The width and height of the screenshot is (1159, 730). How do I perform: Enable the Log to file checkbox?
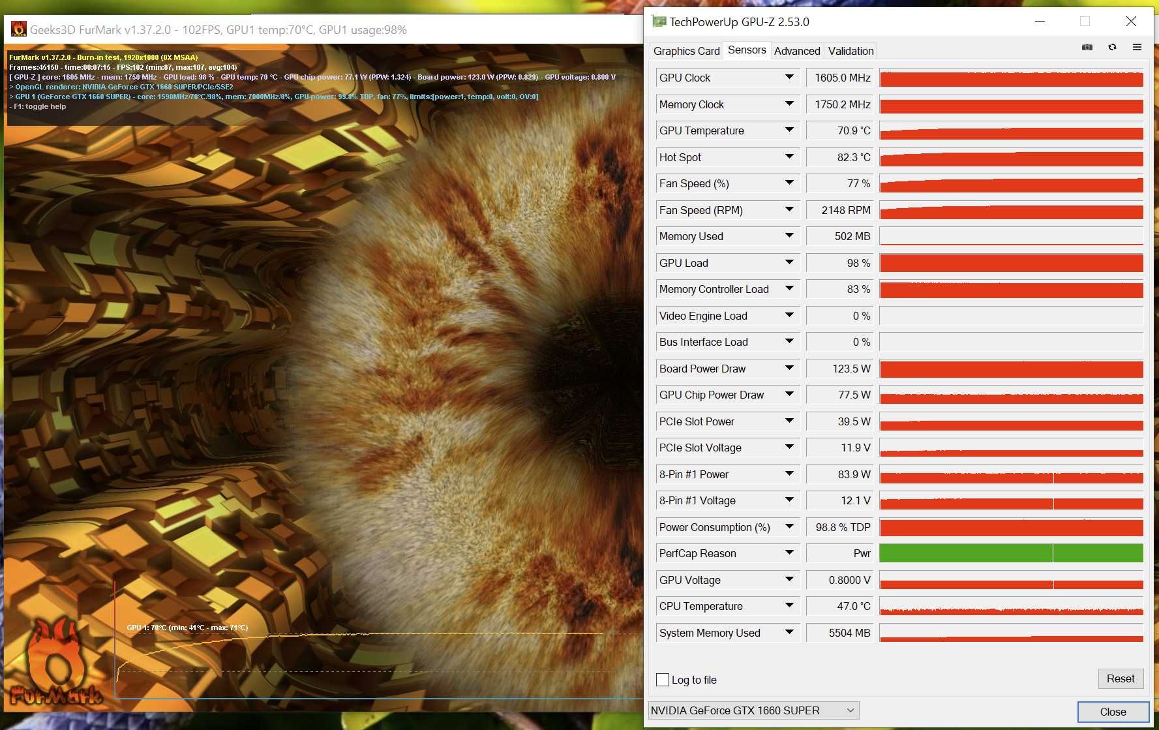[663, 680]
